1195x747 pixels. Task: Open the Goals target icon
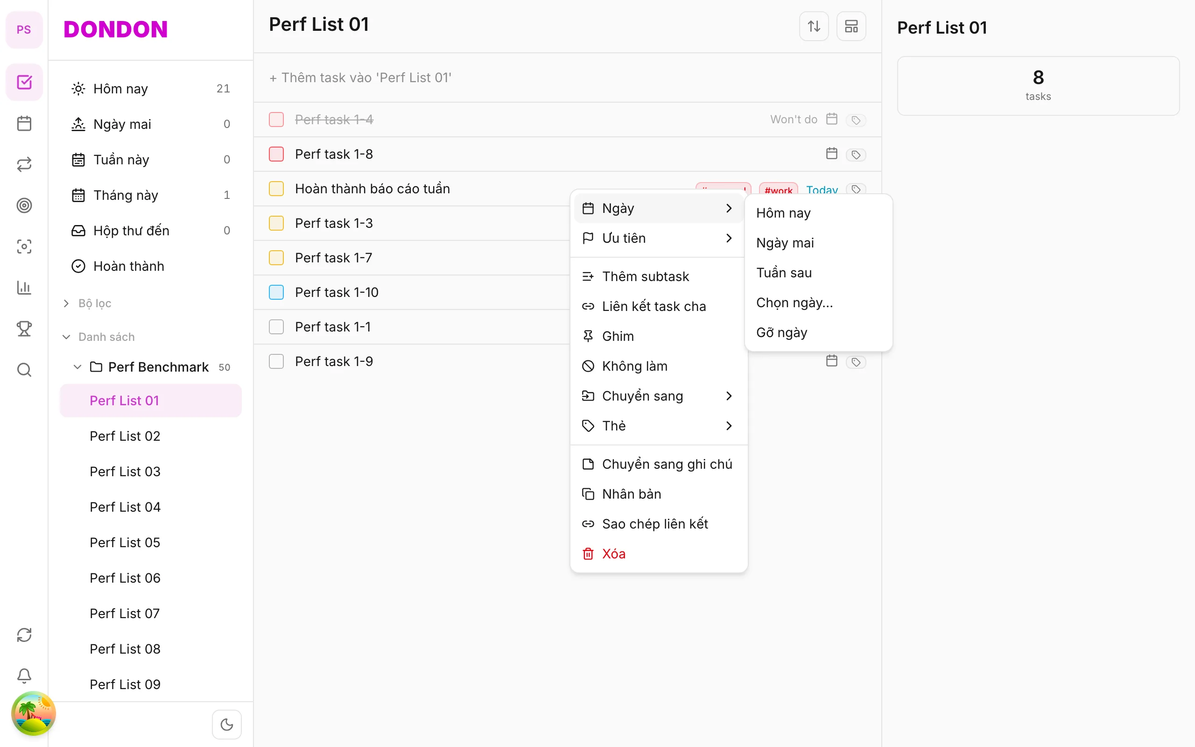[24, 205]
